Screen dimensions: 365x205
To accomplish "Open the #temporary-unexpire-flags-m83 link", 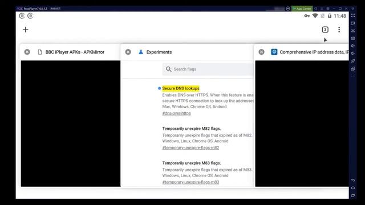I will click(190, 182).
